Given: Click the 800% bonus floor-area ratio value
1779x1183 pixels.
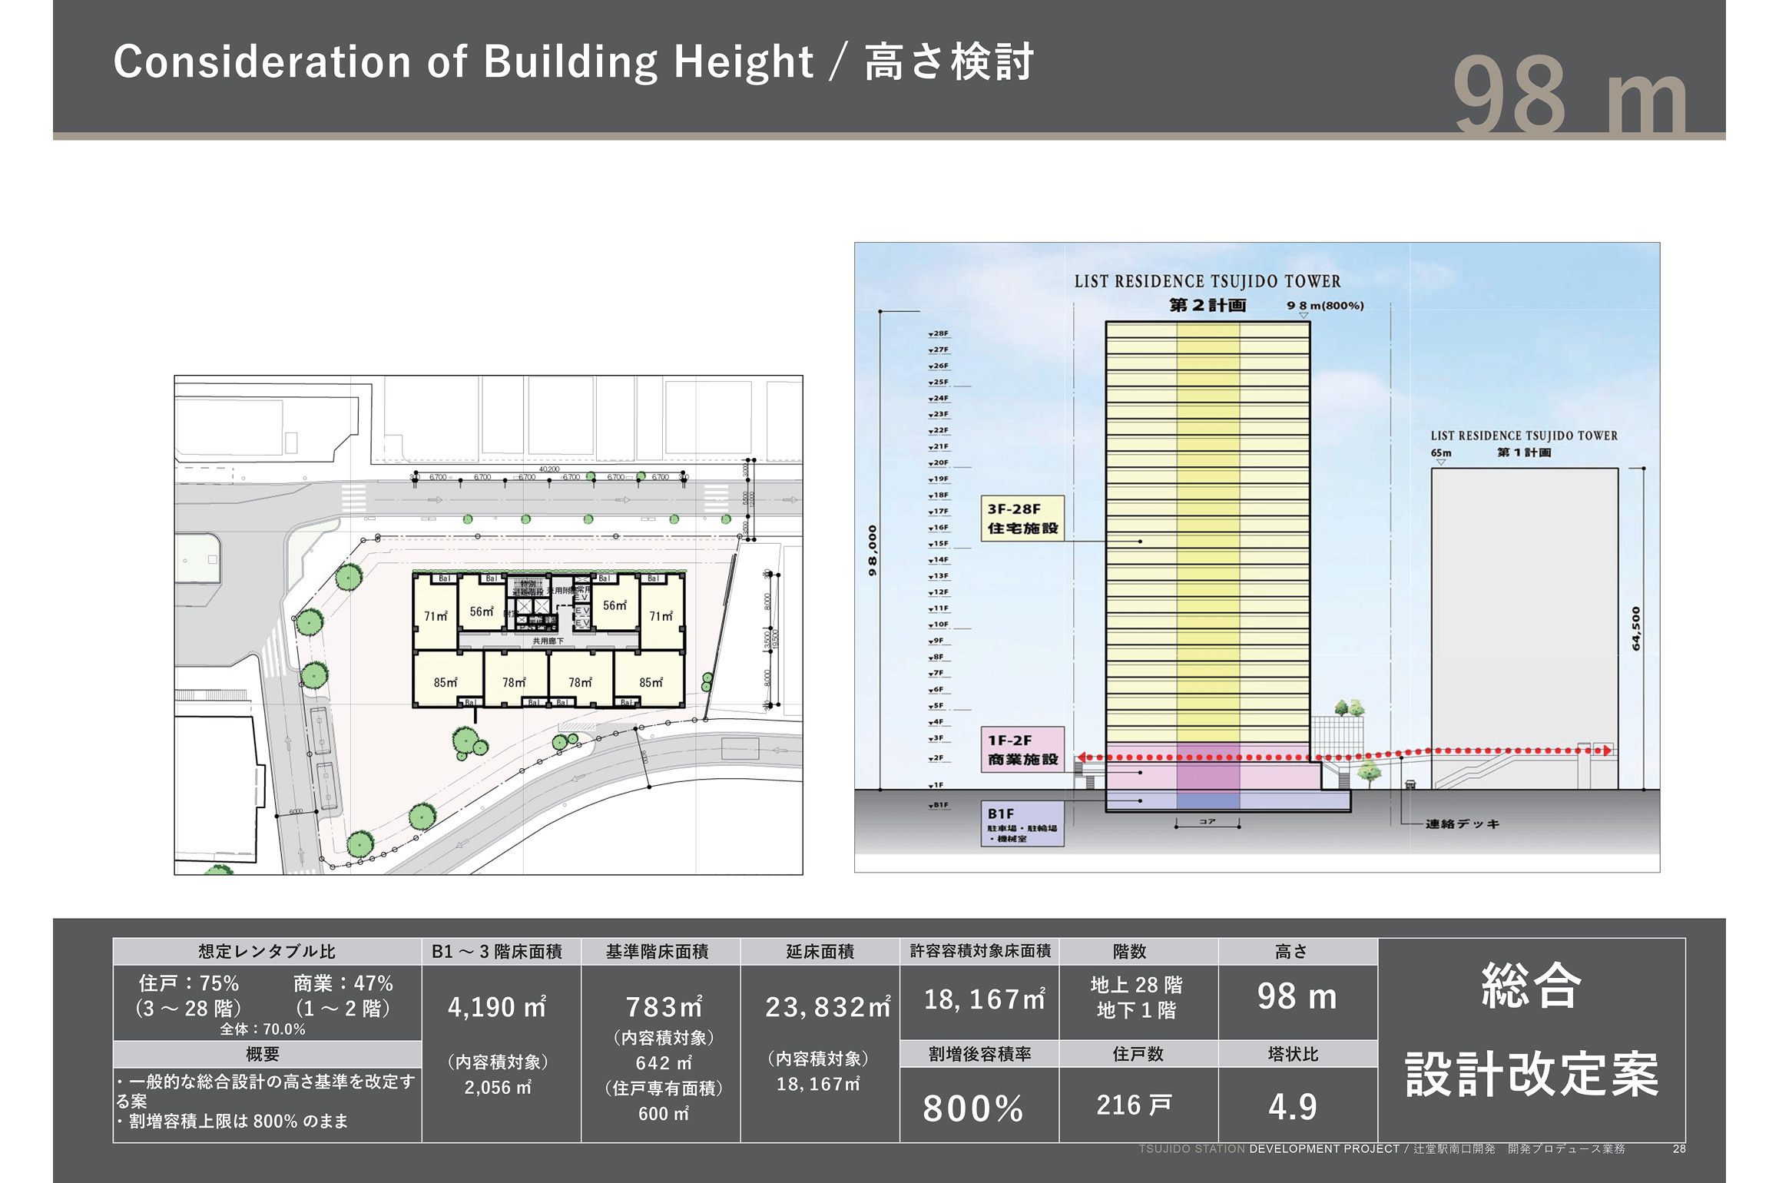Looking at the screenshot, I should (974, 1108).
